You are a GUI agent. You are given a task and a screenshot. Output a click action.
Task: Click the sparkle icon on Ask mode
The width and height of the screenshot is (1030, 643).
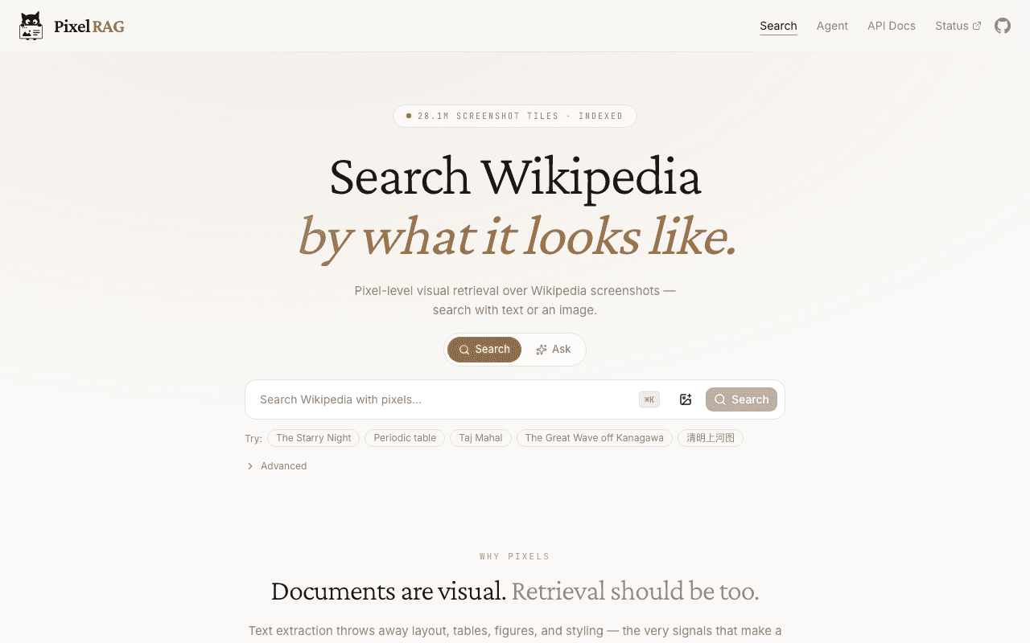[x=542, y=350]
